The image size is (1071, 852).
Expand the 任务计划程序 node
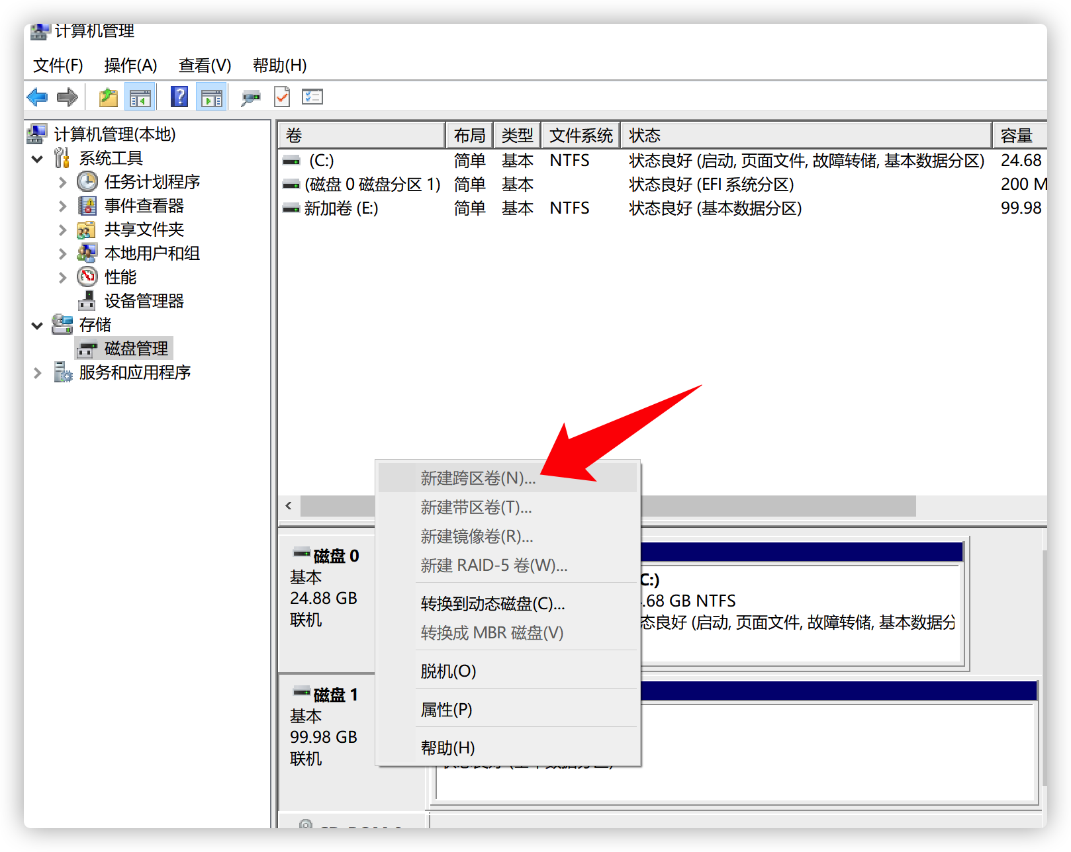click(x=63, y=183)
